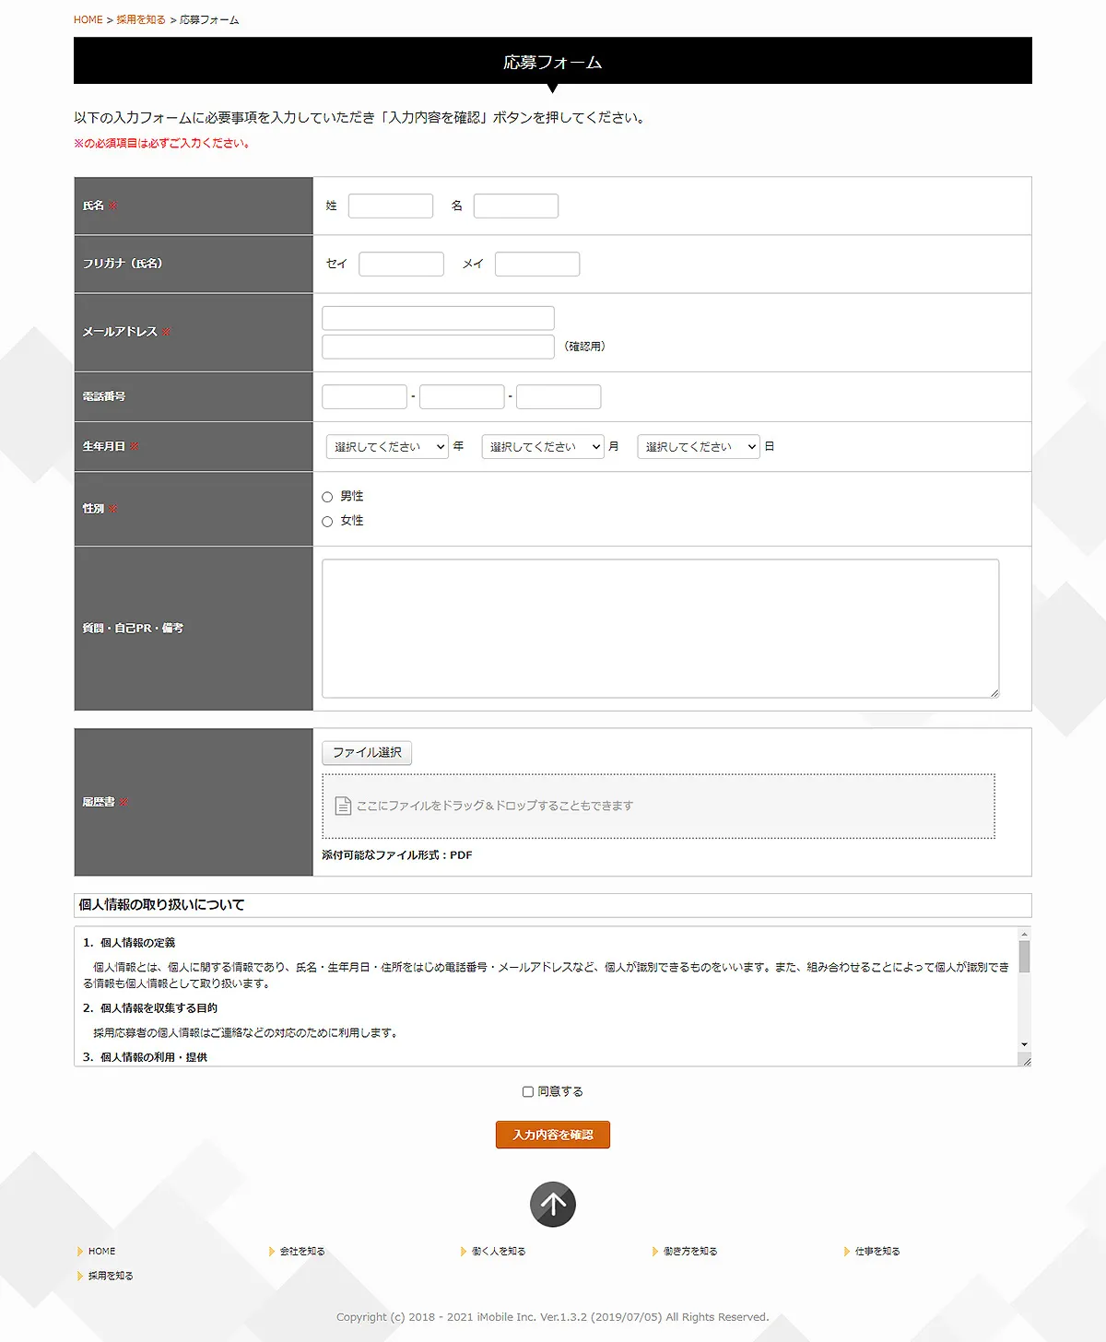Open the 仕事を知る footer link
Viewport: 1106px width, 1342px height.
point(877,1251)
